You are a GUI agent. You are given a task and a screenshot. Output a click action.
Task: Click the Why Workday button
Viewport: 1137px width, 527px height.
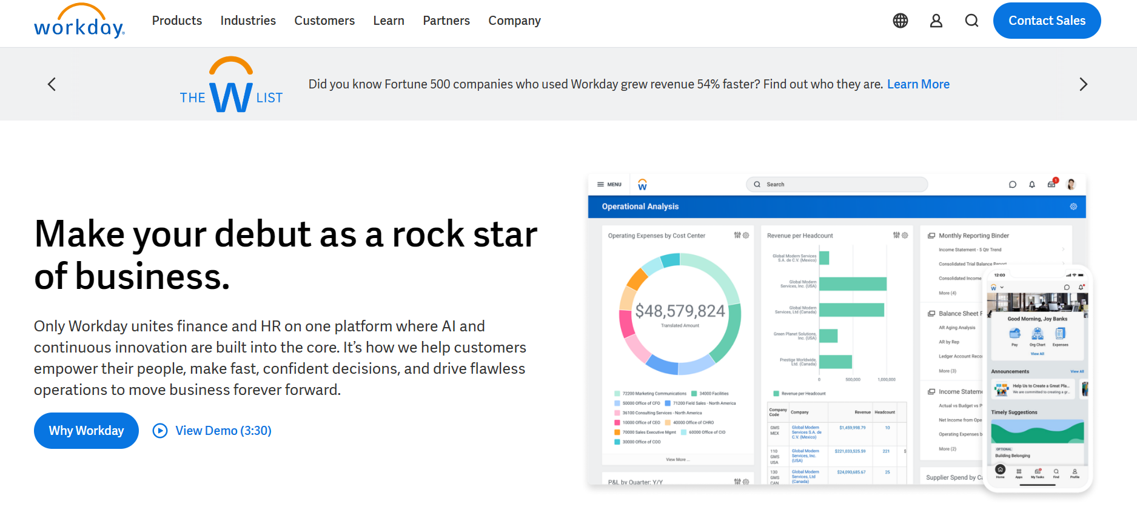[x=86, y=431]
